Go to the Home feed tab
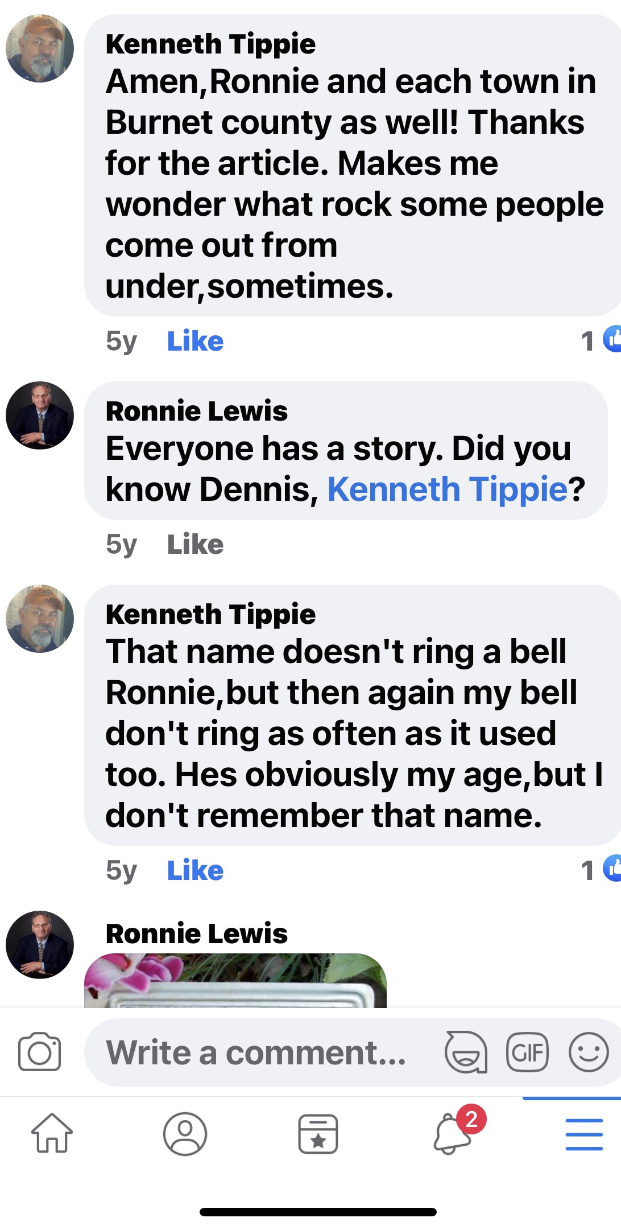 click(x=52, y=1133)
